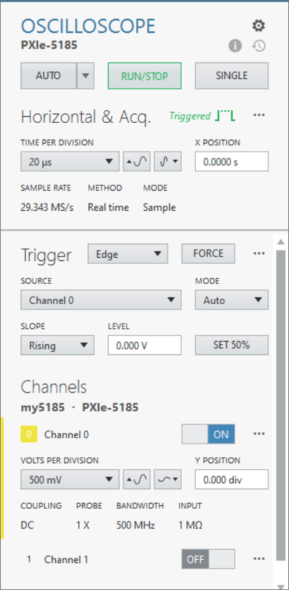Turn on the Channel 1 toggle
Image resolution: width=289 pixels, height=590 pixels.
coord(208,559)
